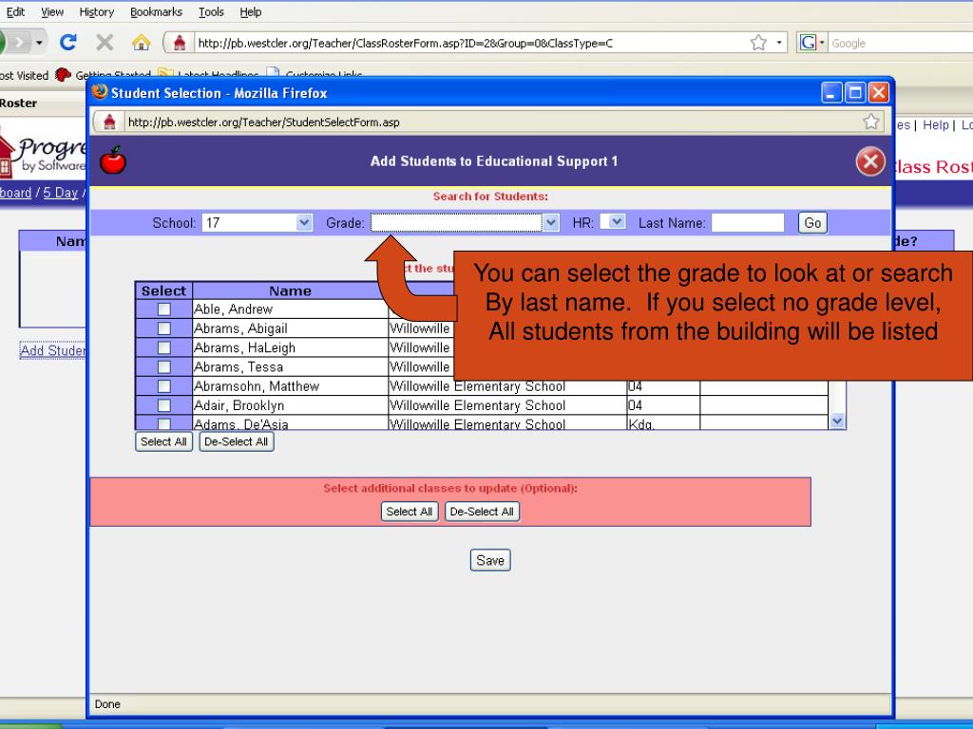The width and height of the screenshot is (973, 729).
Task: Click De-Select All under the student list
Action: point(237,441)
